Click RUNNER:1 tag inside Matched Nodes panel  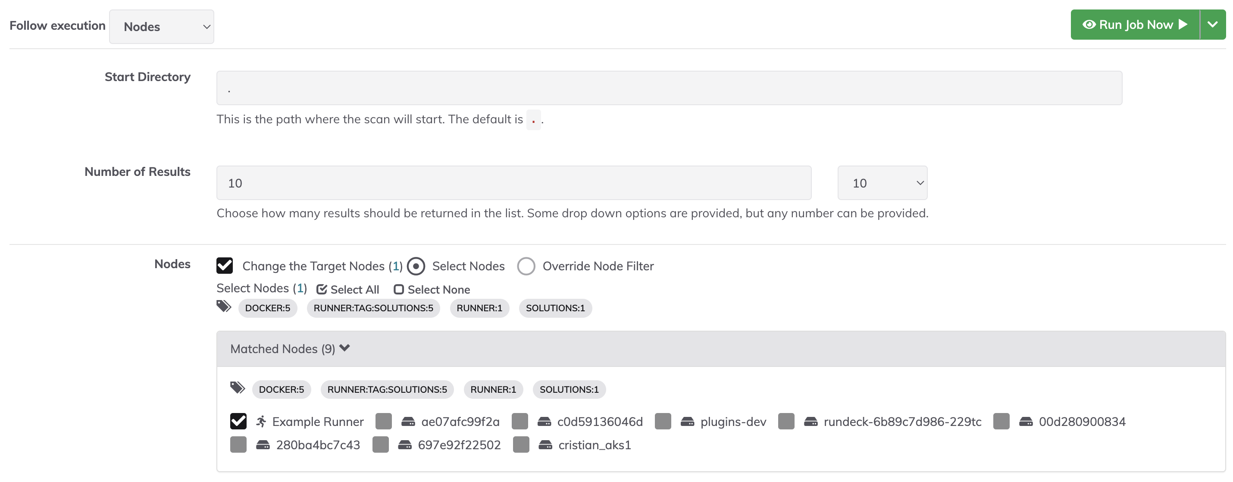[x=493, y=389]
